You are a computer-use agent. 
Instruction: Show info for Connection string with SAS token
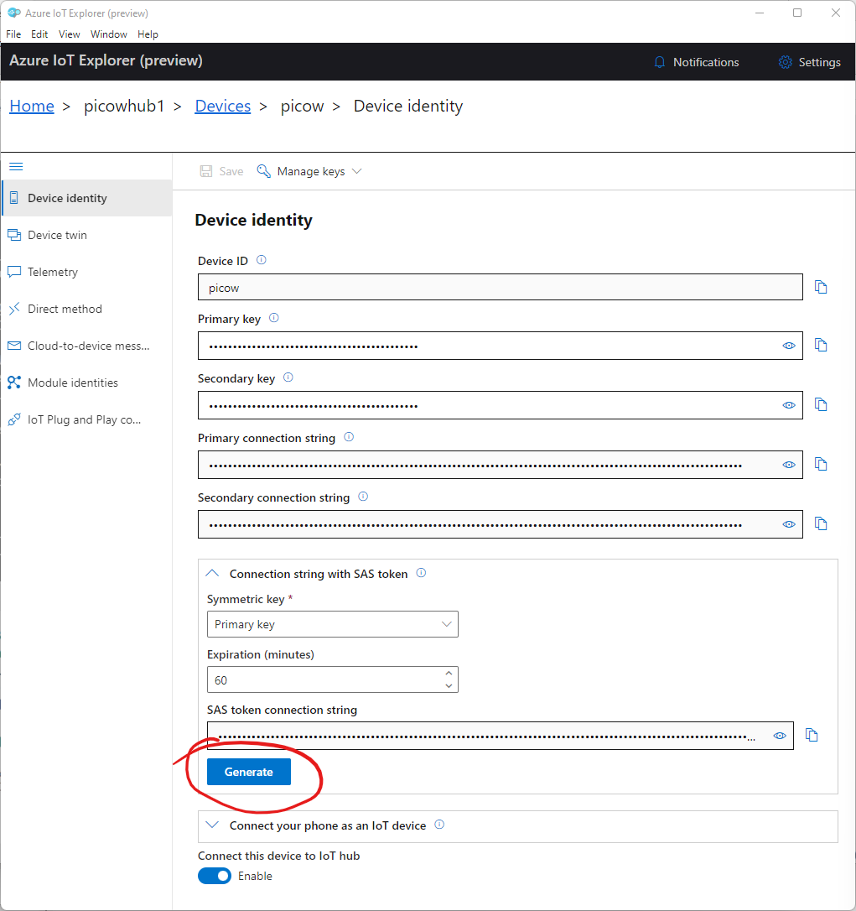pos(421,573)
